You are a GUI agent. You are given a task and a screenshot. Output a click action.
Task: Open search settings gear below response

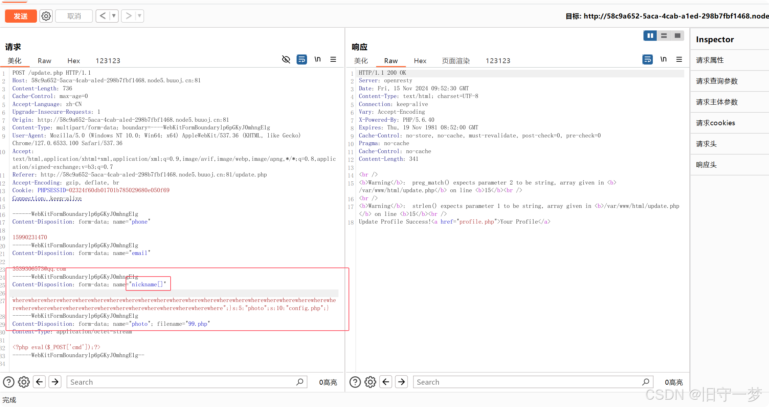pyautogui.click(x=370, y=382)
